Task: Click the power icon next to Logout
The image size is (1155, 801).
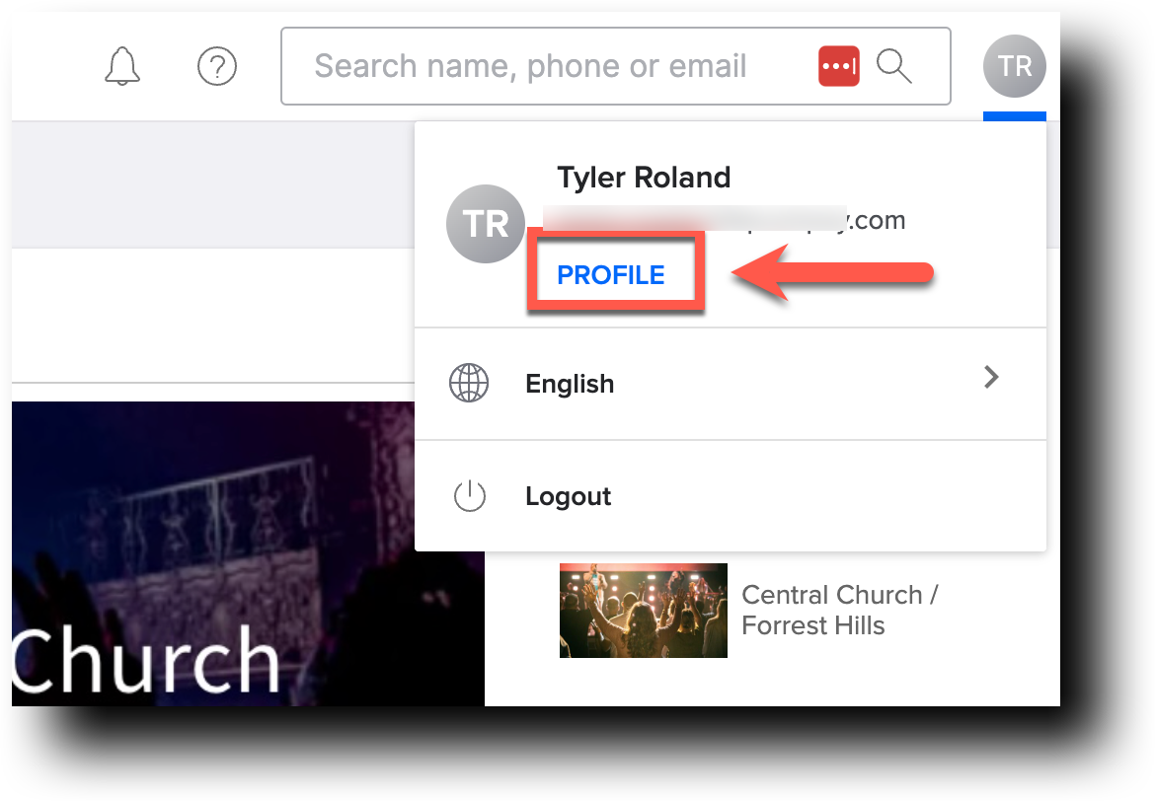Action: (x=470, y=496)
